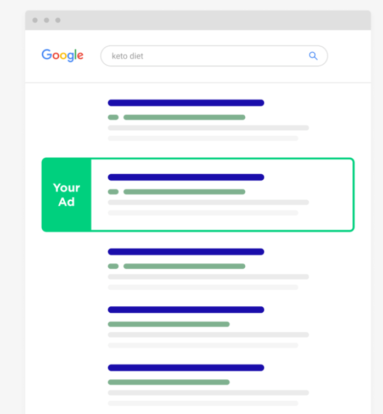Viewport: 383px width, 414px height.
Task: Click the small ad badge inside Your Ad box
Action: pos(114,192)
